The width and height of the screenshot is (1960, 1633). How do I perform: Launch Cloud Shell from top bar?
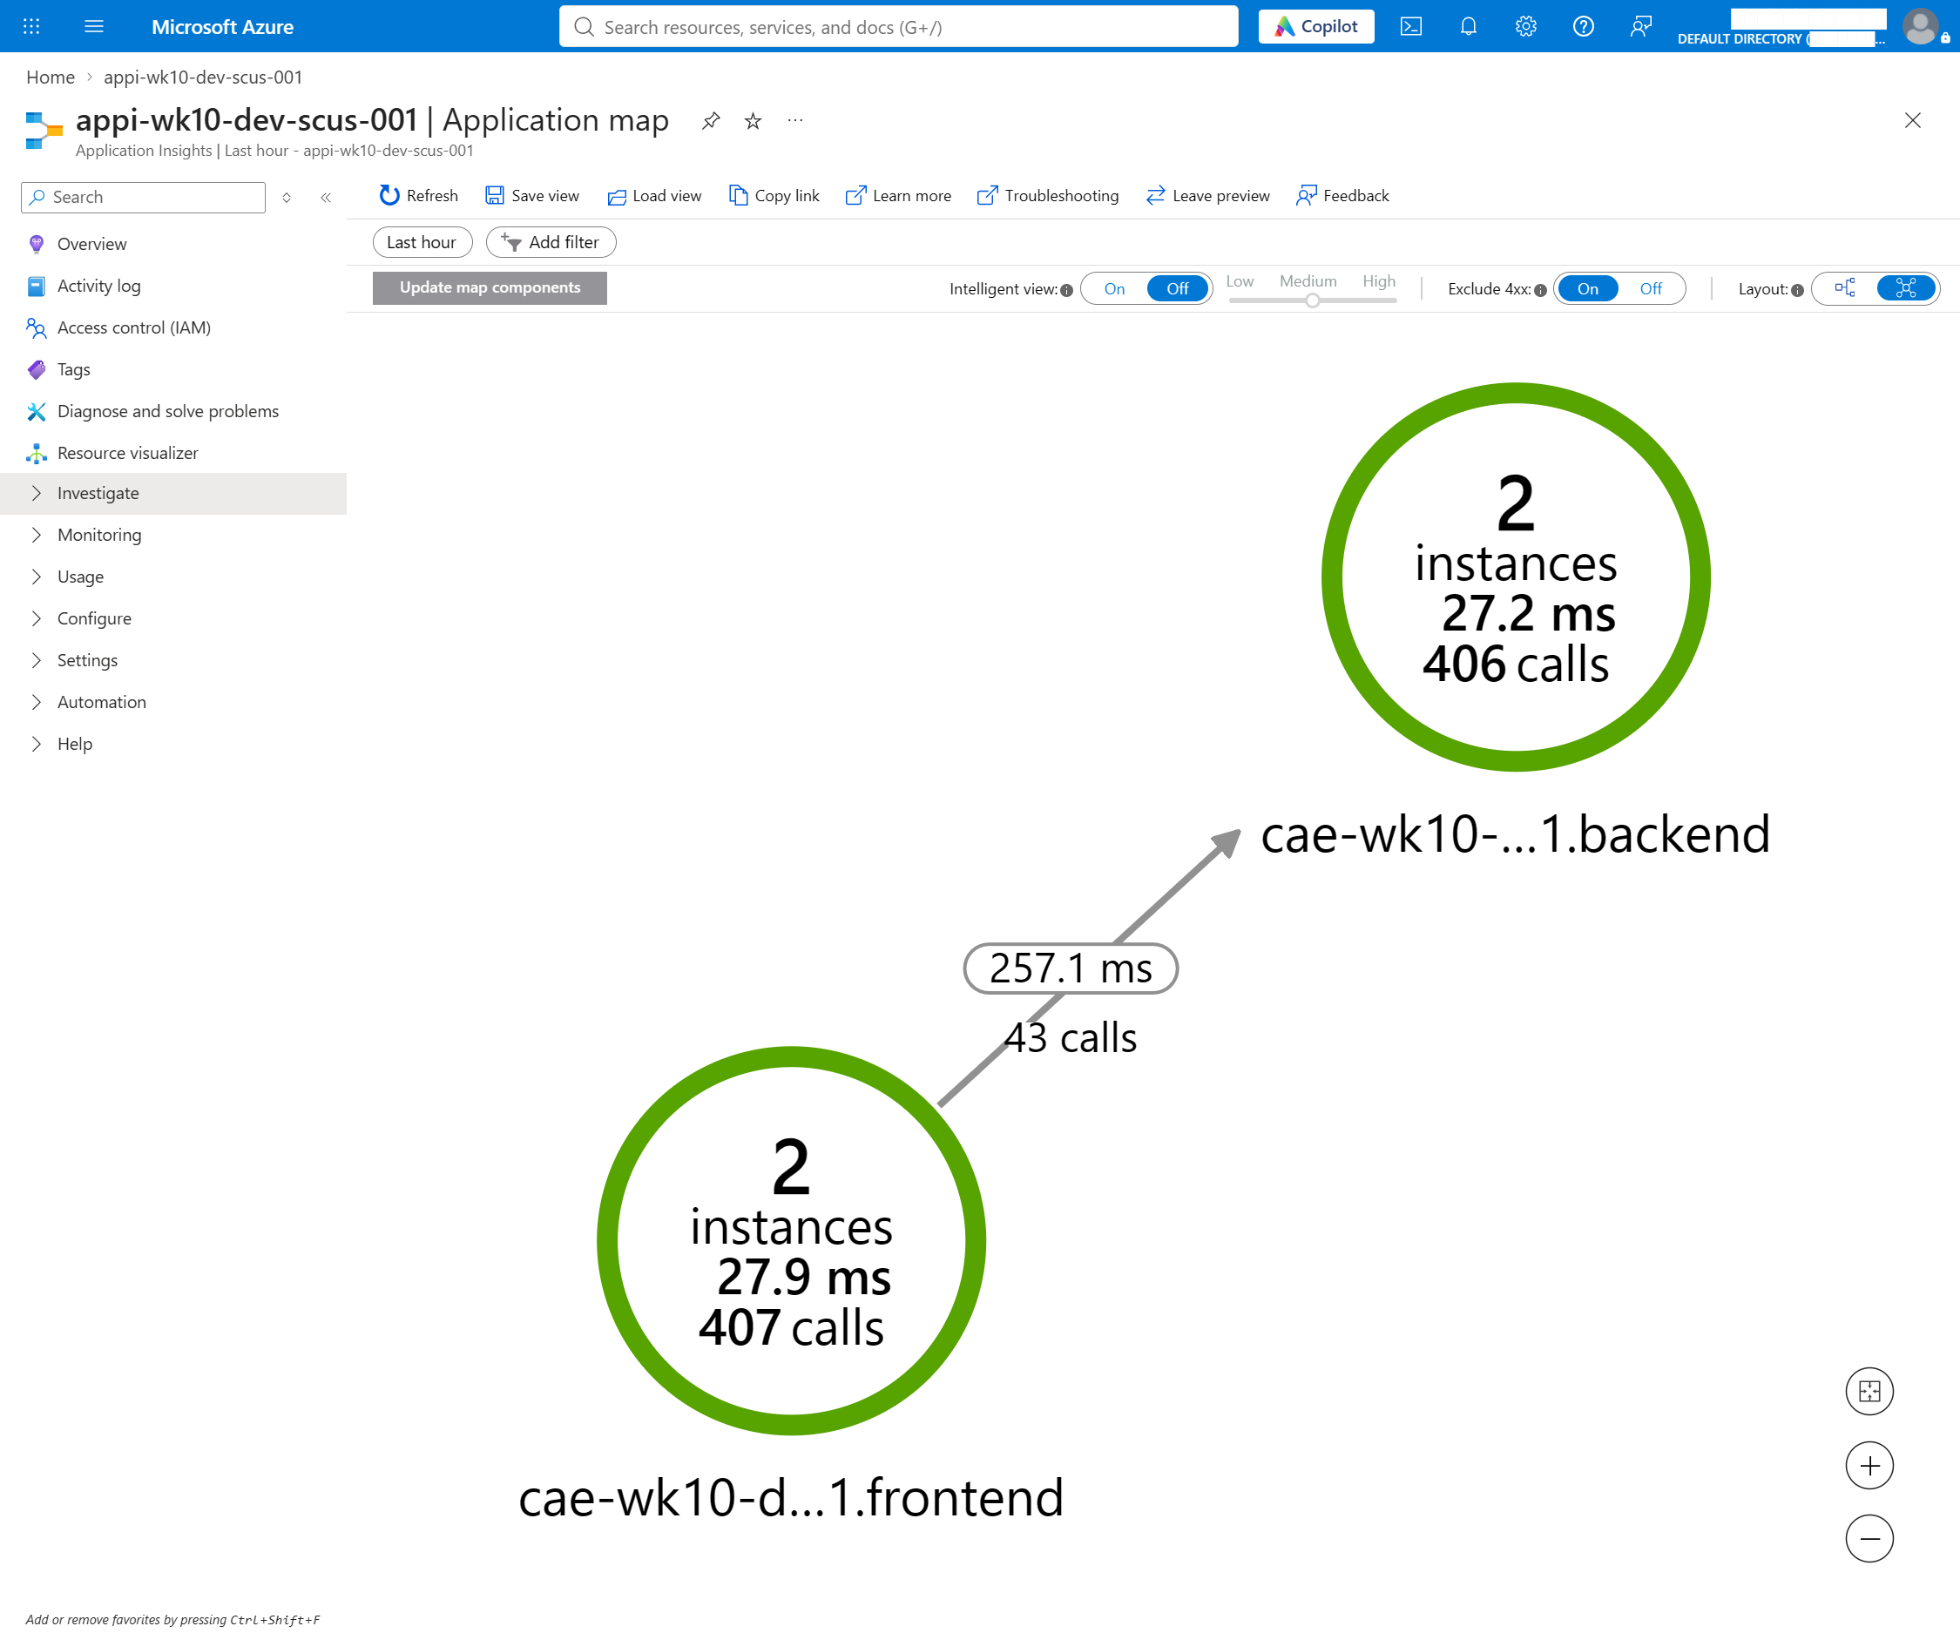pyautogui.click(x=1410, y=26)
